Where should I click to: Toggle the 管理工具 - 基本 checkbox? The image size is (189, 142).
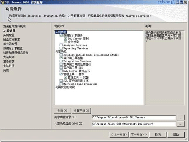point(61,74)
